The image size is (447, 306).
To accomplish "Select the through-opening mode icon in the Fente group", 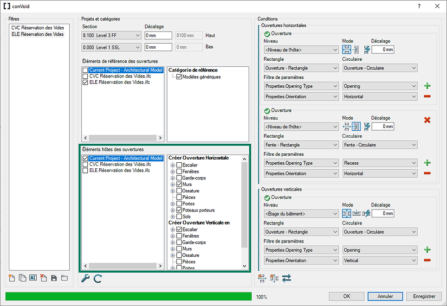I will pyautogui.click(x=346, y=127).
